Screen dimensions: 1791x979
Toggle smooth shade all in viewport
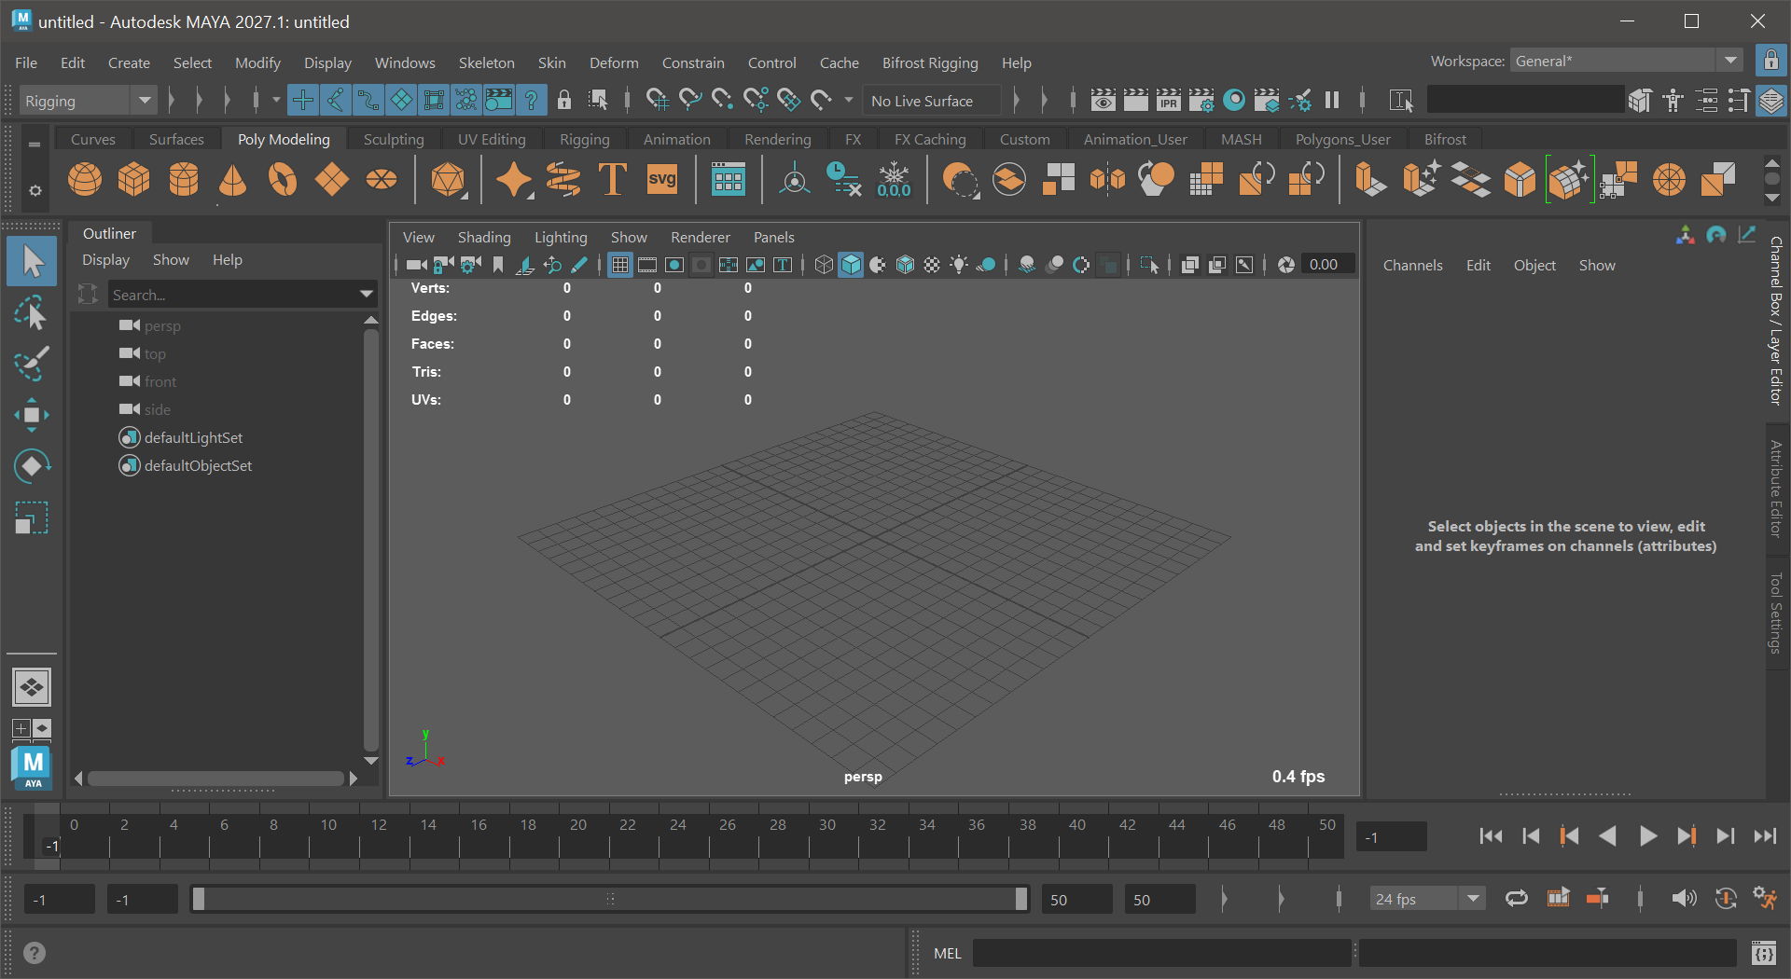(851, 265)
